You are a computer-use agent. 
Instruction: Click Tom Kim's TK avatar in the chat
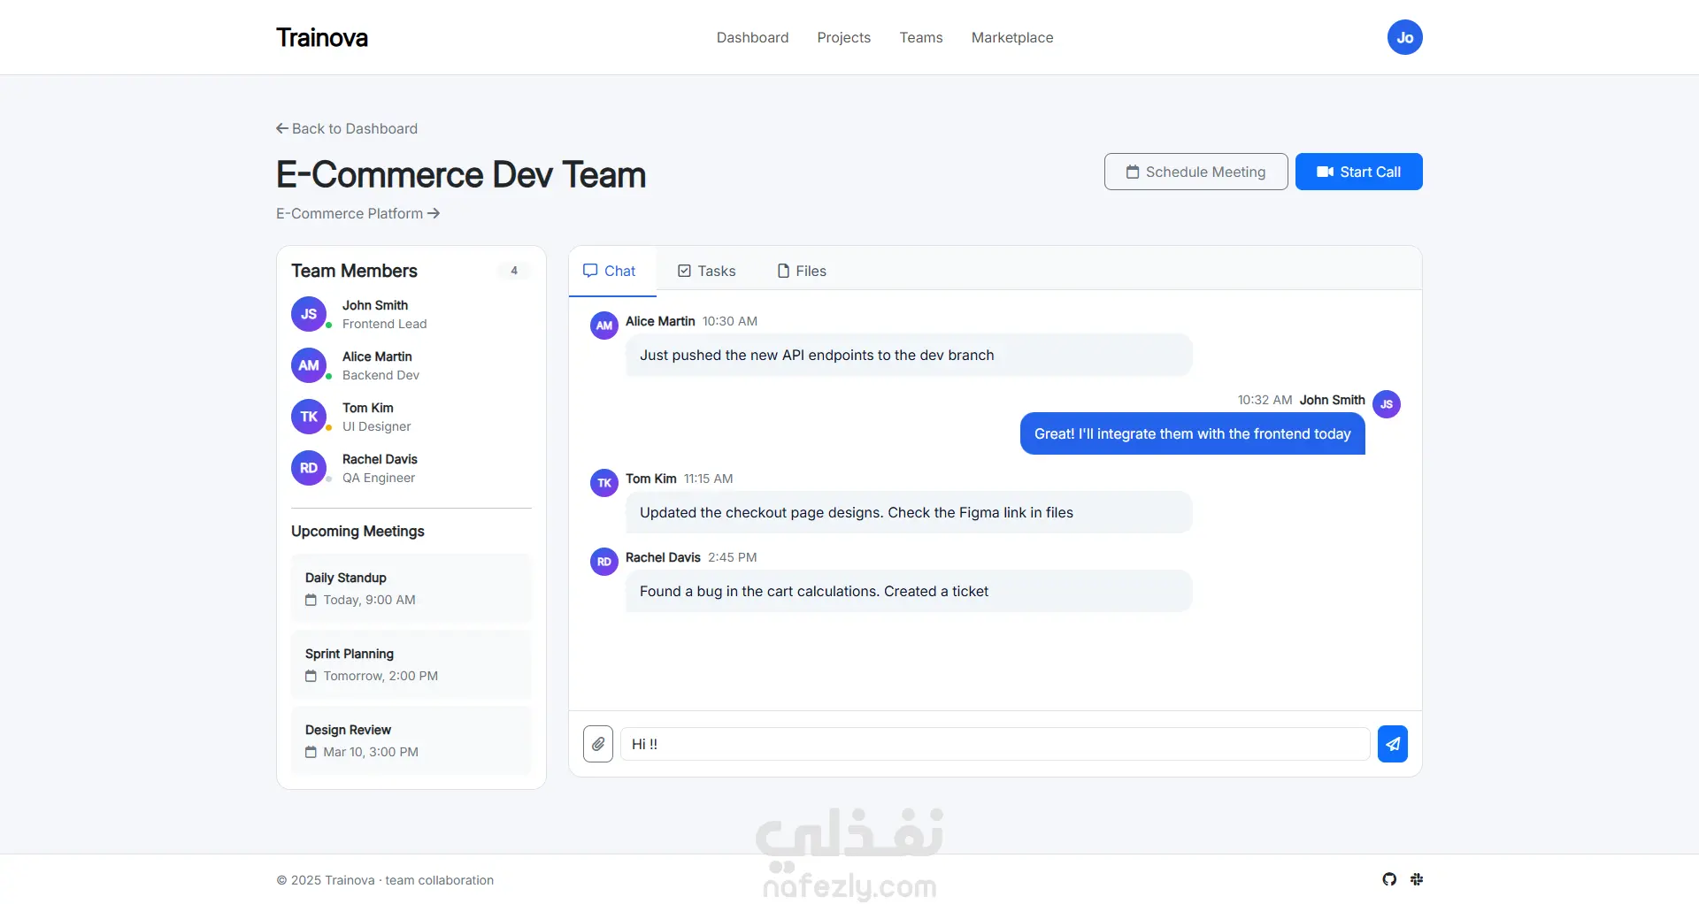[x=604, y=483]
